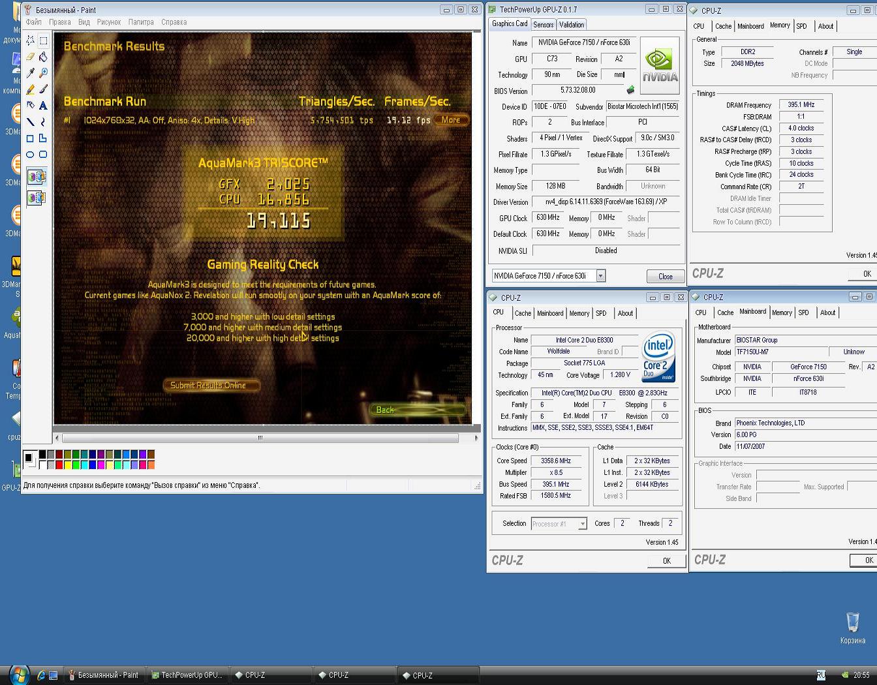Select the Magnifier tool in Paint
This screenshot has height=685, width=877.
coord(43,73)
